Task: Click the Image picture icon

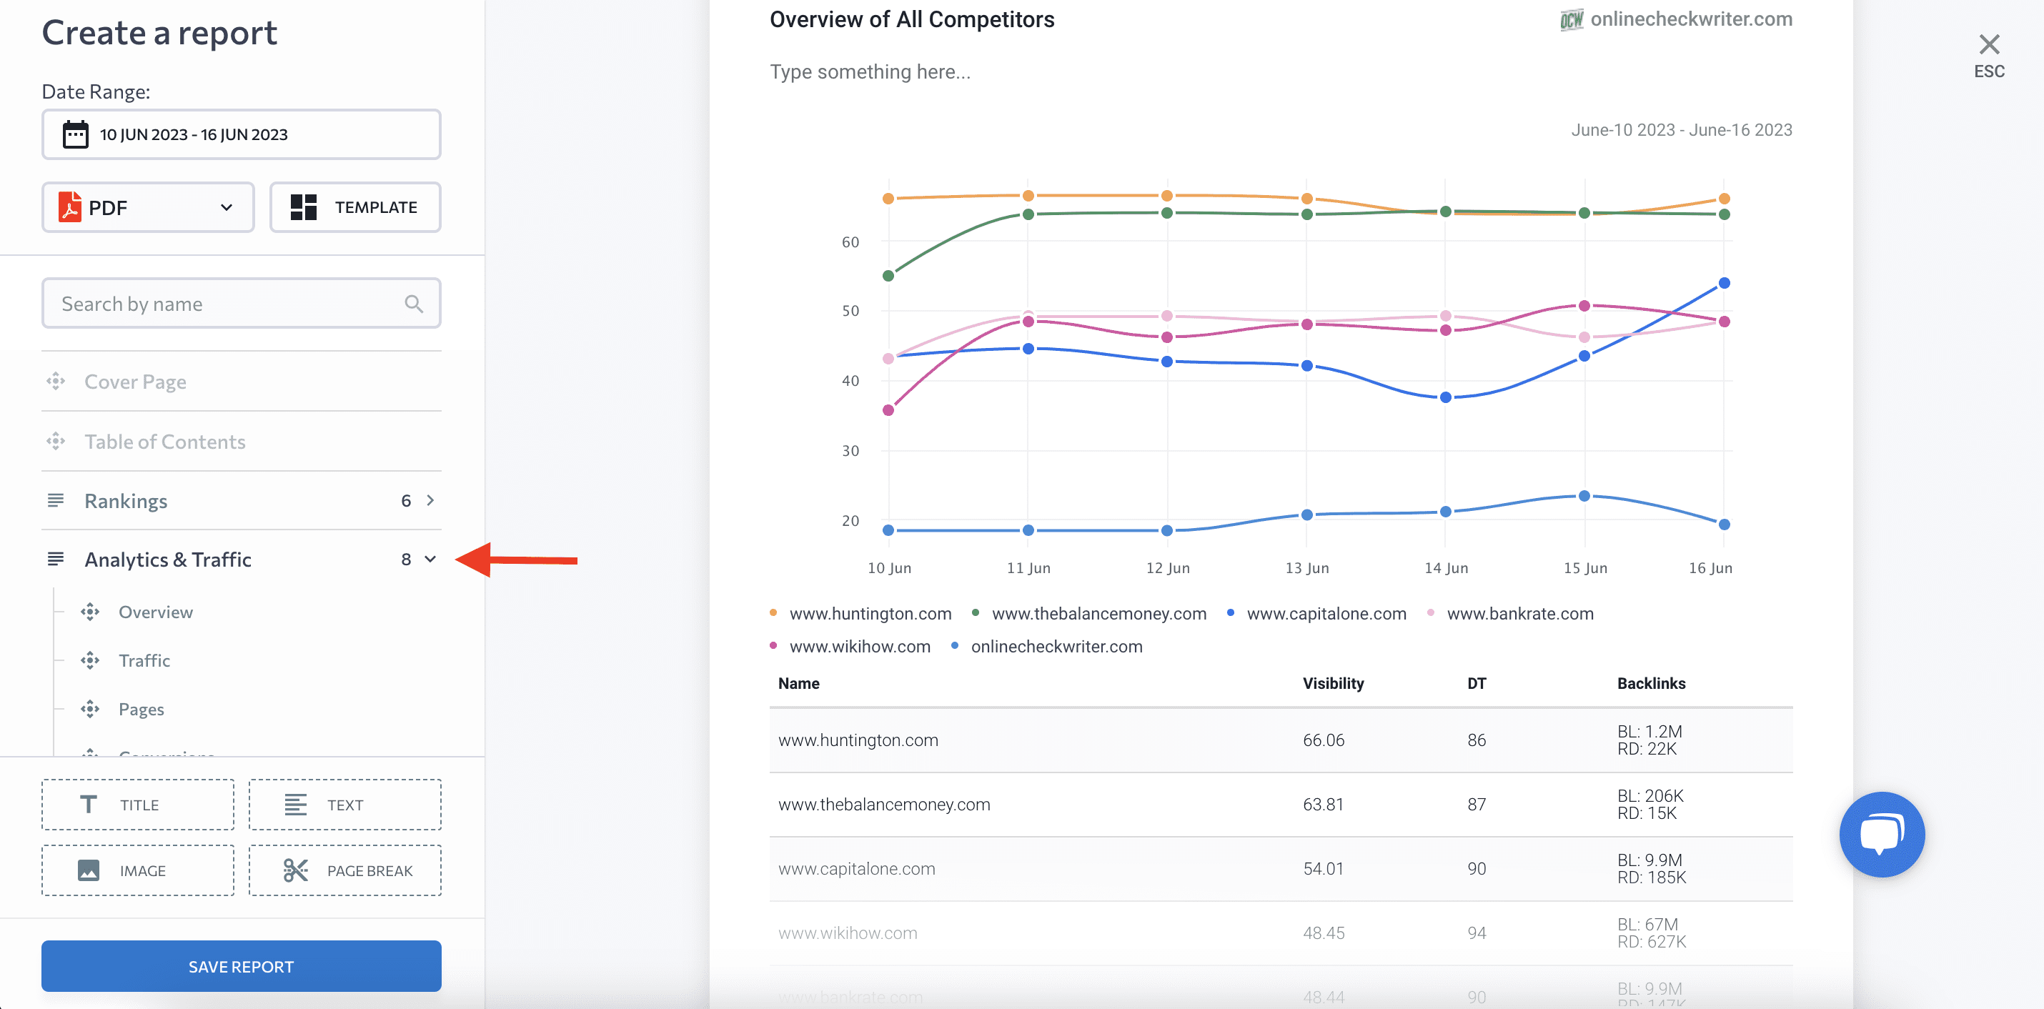Action: 89,870
